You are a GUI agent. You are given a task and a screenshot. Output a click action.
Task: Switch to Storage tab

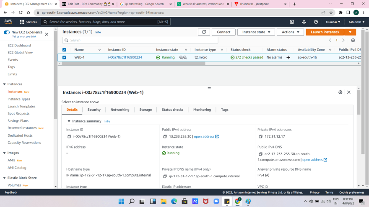click(146, 110)
